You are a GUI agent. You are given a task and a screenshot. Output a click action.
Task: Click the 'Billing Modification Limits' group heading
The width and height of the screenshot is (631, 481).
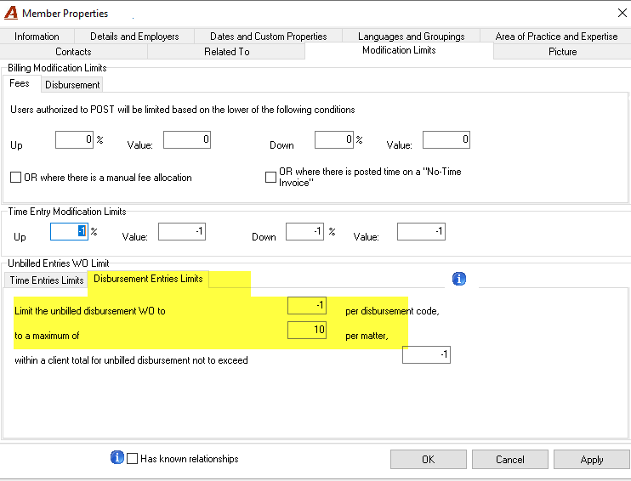coord(57,68)
